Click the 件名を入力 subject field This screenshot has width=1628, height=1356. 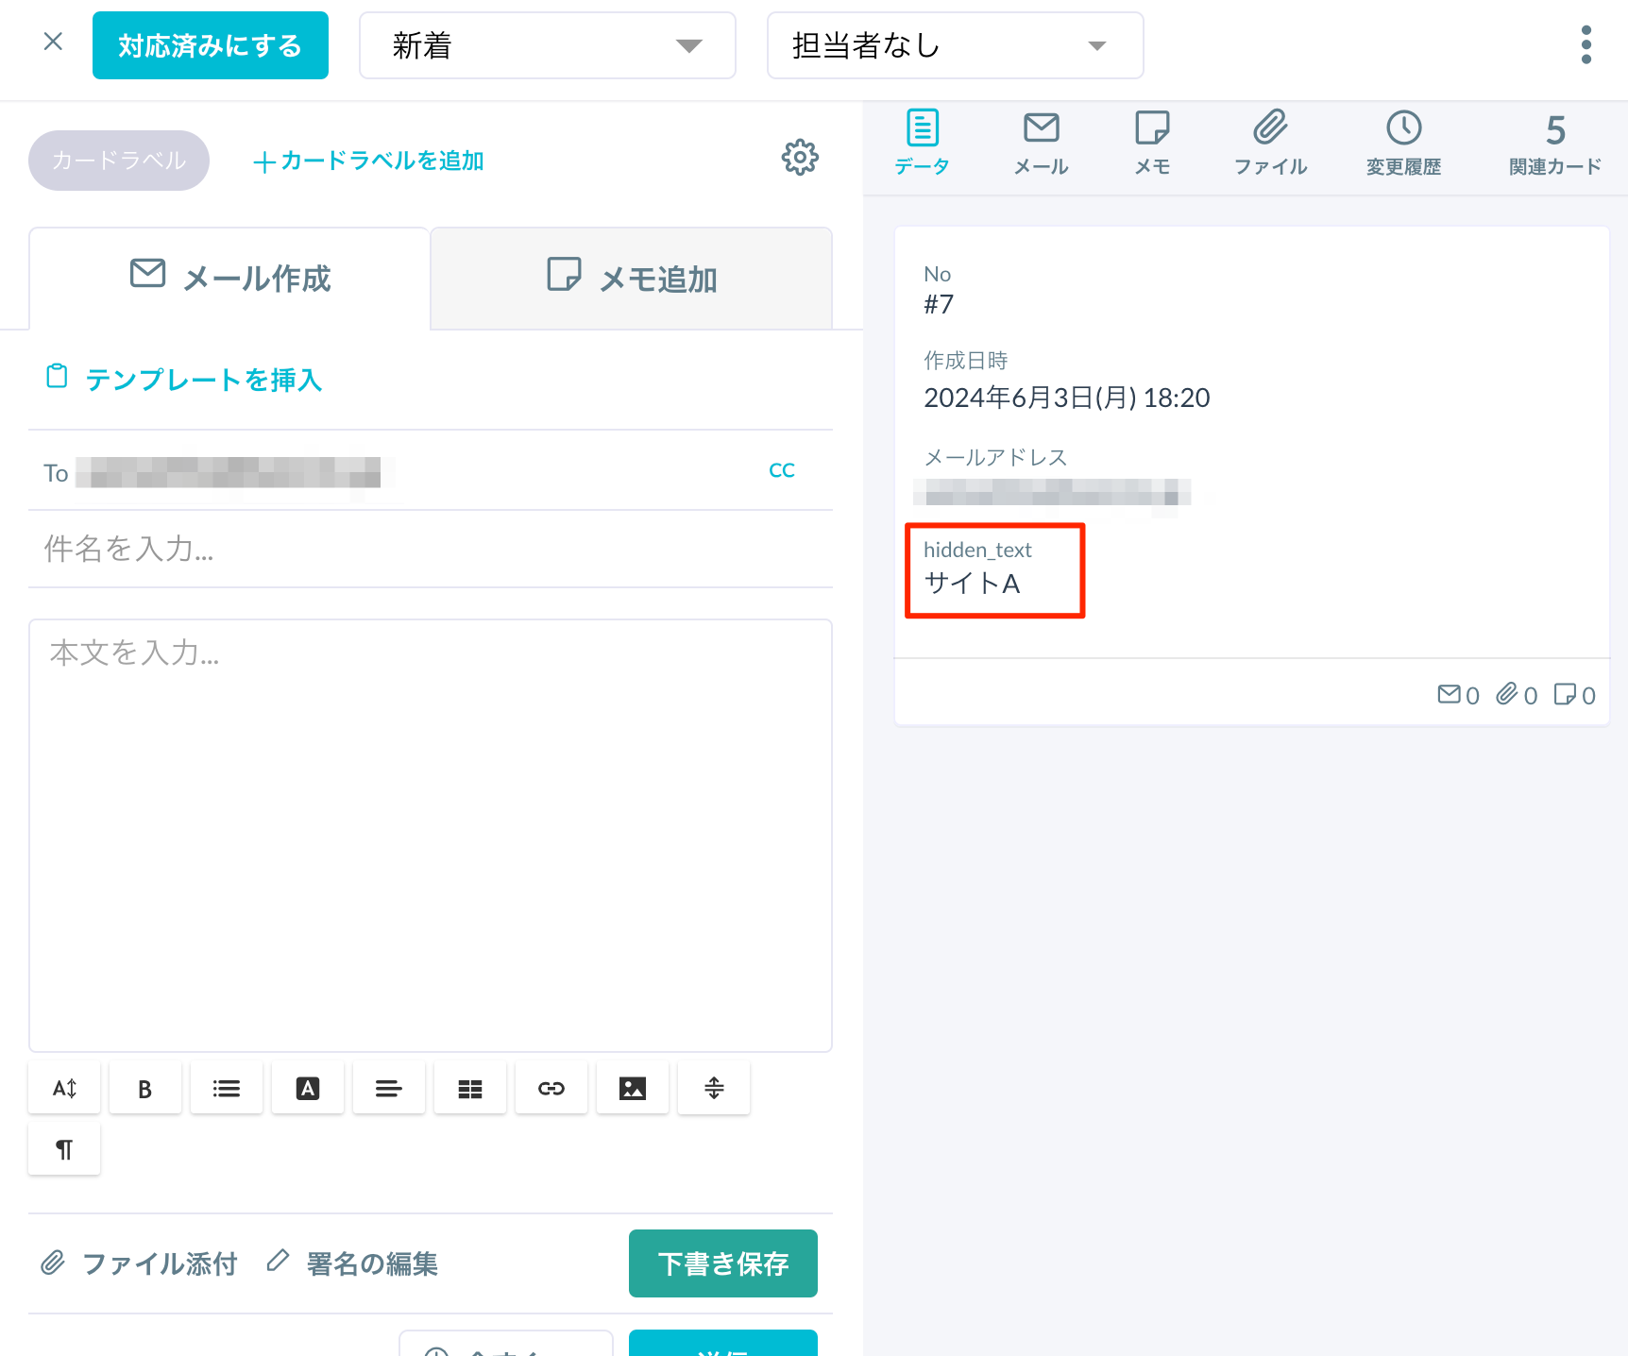click(431, 549)
